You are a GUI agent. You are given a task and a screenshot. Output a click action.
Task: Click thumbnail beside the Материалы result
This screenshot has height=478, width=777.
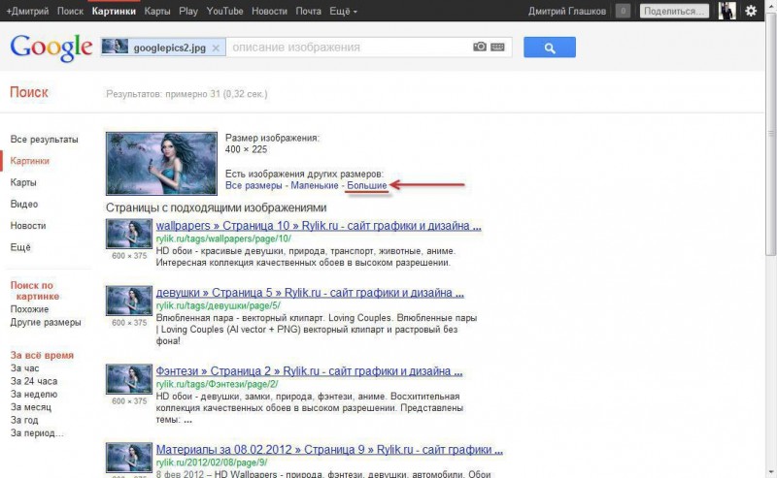[129, 458]
